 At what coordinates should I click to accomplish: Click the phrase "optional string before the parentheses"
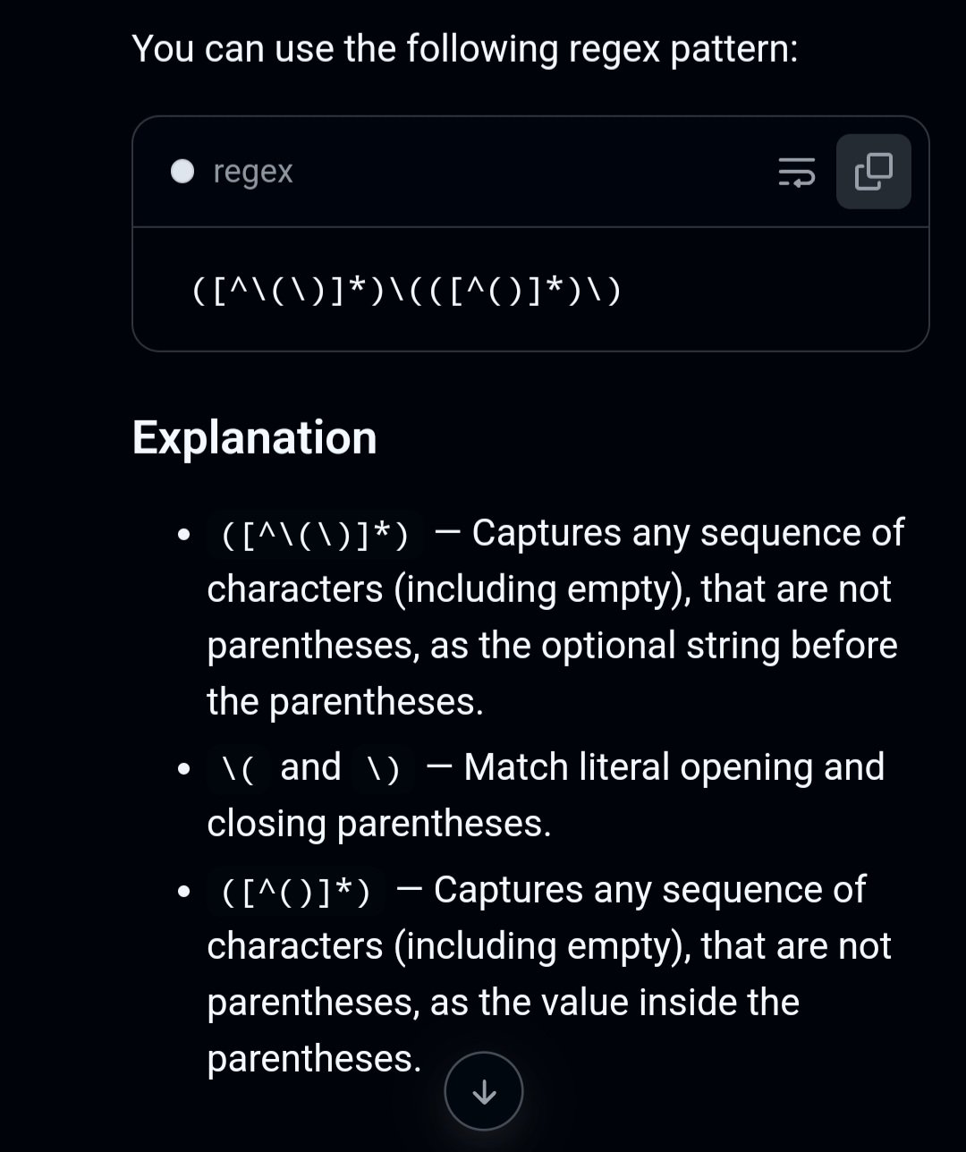pyautogui.click(x=552, y=673)
